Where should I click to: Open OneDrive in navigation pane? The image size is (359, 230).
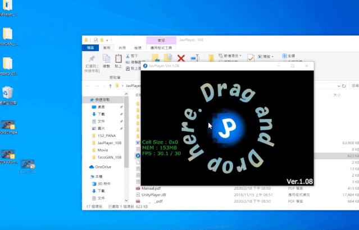(100, 167)
